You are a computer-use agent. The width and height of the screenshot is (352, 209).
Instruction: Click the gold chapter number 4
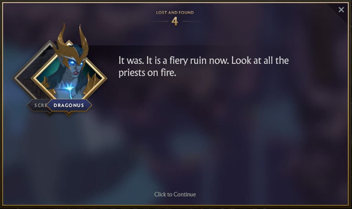click(x=175, y=21)
